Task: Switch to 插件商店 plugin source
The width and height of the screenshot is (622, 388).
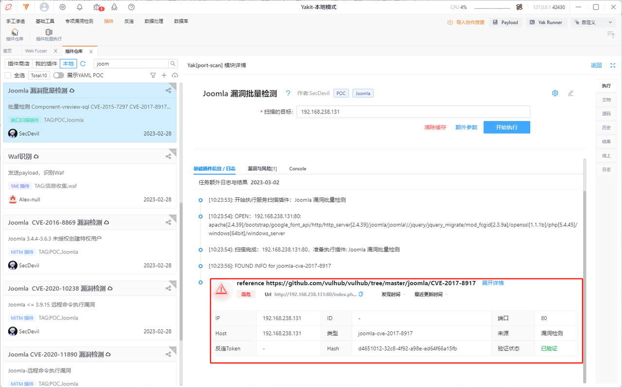Action: (18, 64)
